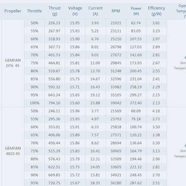This screenshot has height=186, width=186.
Task: Click the Efficiency (g/W) column header
Action: (x=157, y=11)
